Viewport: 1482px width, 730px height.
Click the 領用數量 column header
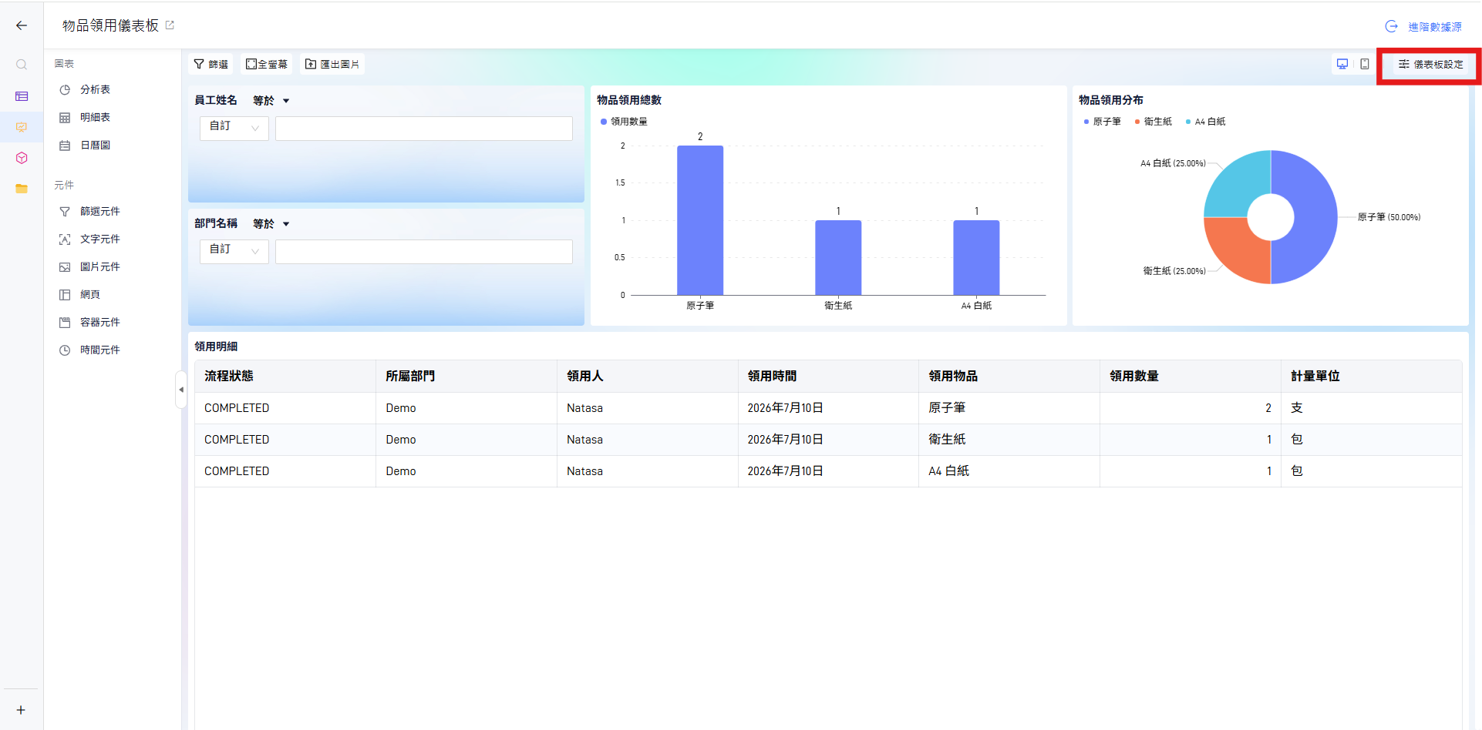(x=1191, y=377)
